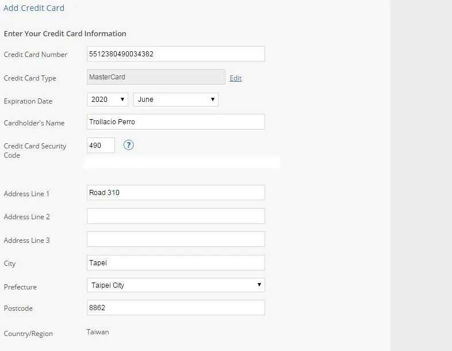Click the Prefecture label

pyautogui.click(x=20, y=287)
